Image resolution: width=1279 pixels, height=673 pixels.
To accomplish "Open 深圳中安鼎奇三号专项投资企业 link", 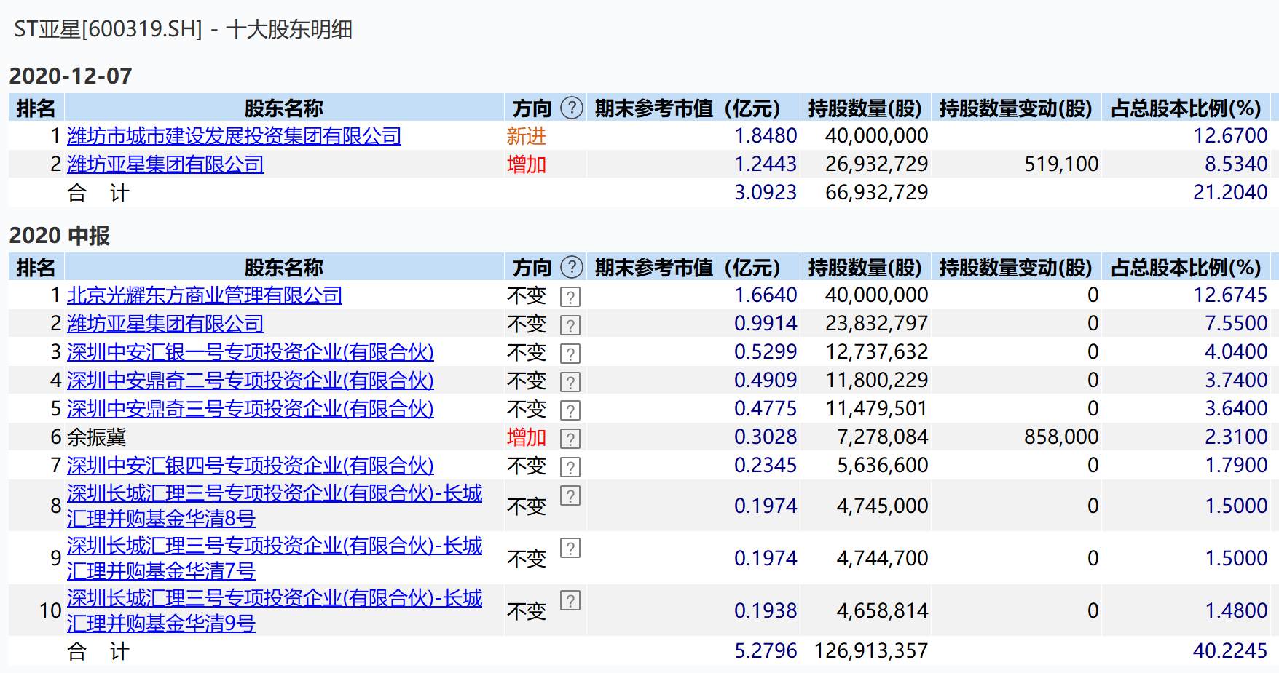I will pyautogui.click(x=251, y=409).
